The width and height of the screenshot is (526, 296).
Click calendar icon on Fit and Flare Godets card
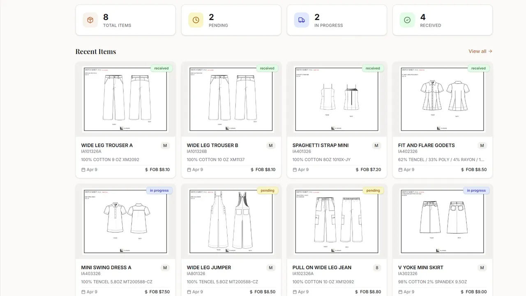click(x=400, y=169)
